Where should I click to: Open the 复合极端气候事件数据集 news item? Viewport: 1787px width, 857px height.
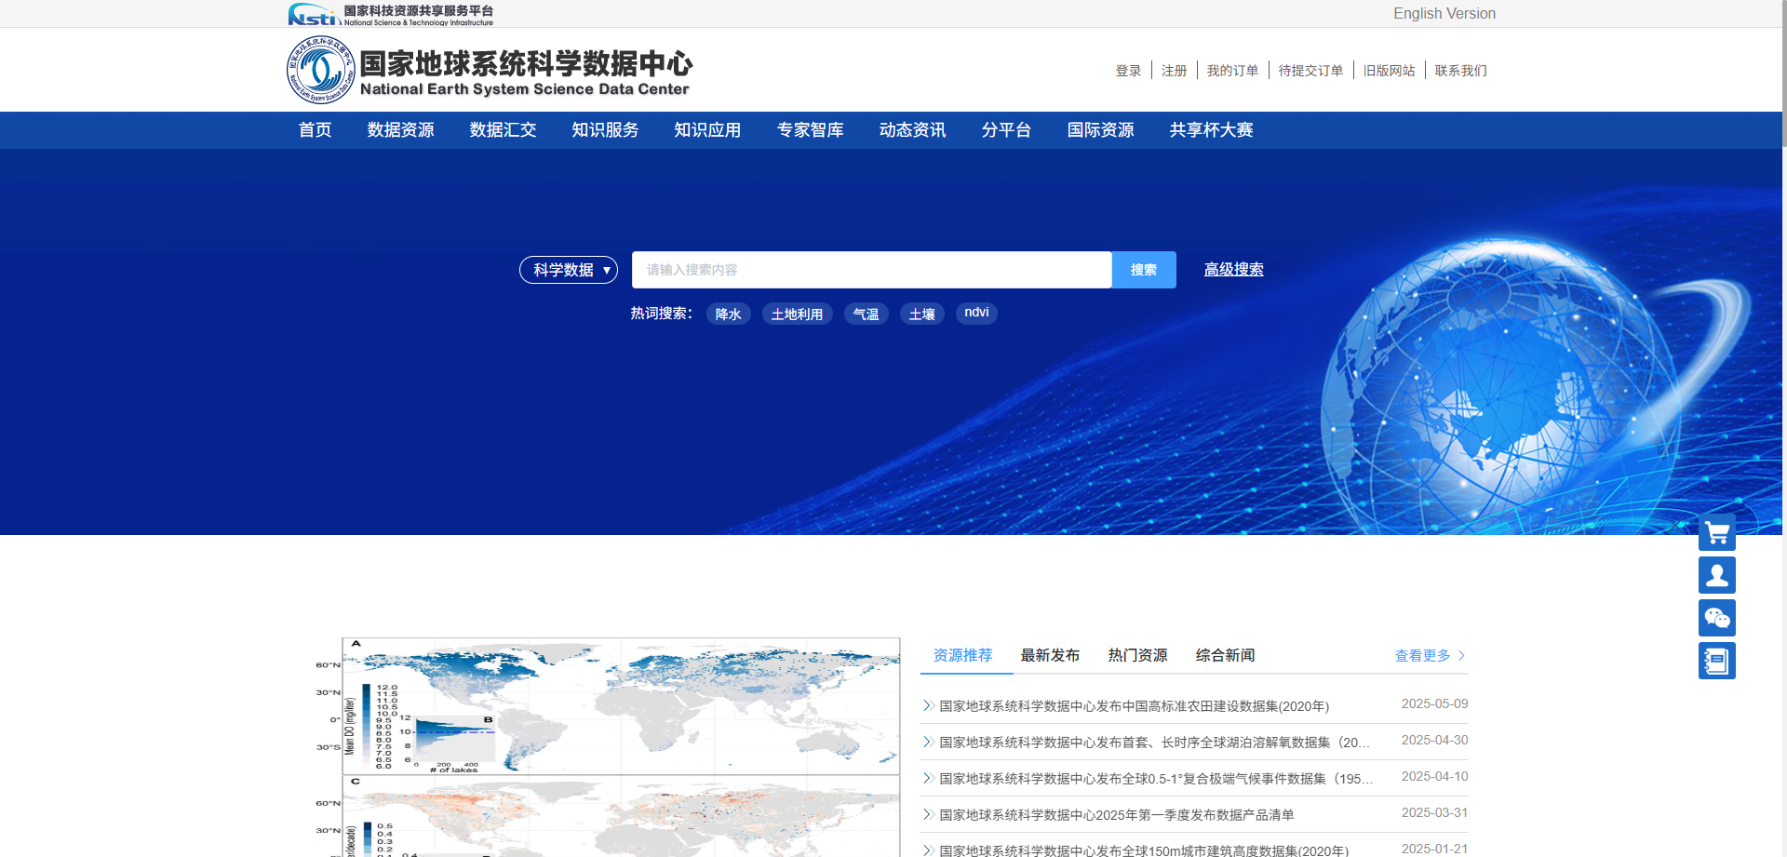tap(1156, 779)
